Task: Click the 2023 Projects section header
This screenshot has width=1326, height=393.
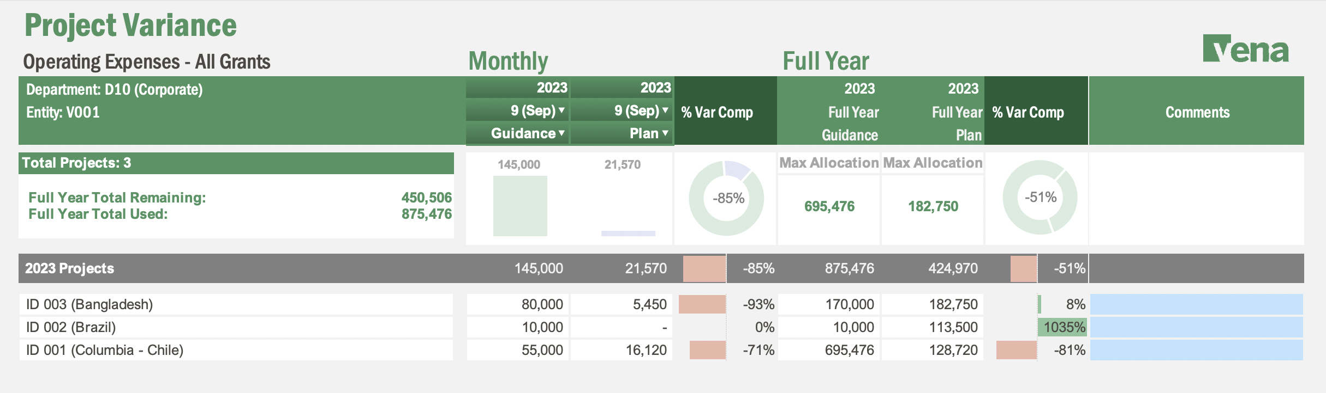Action: (x=70, y=268)
